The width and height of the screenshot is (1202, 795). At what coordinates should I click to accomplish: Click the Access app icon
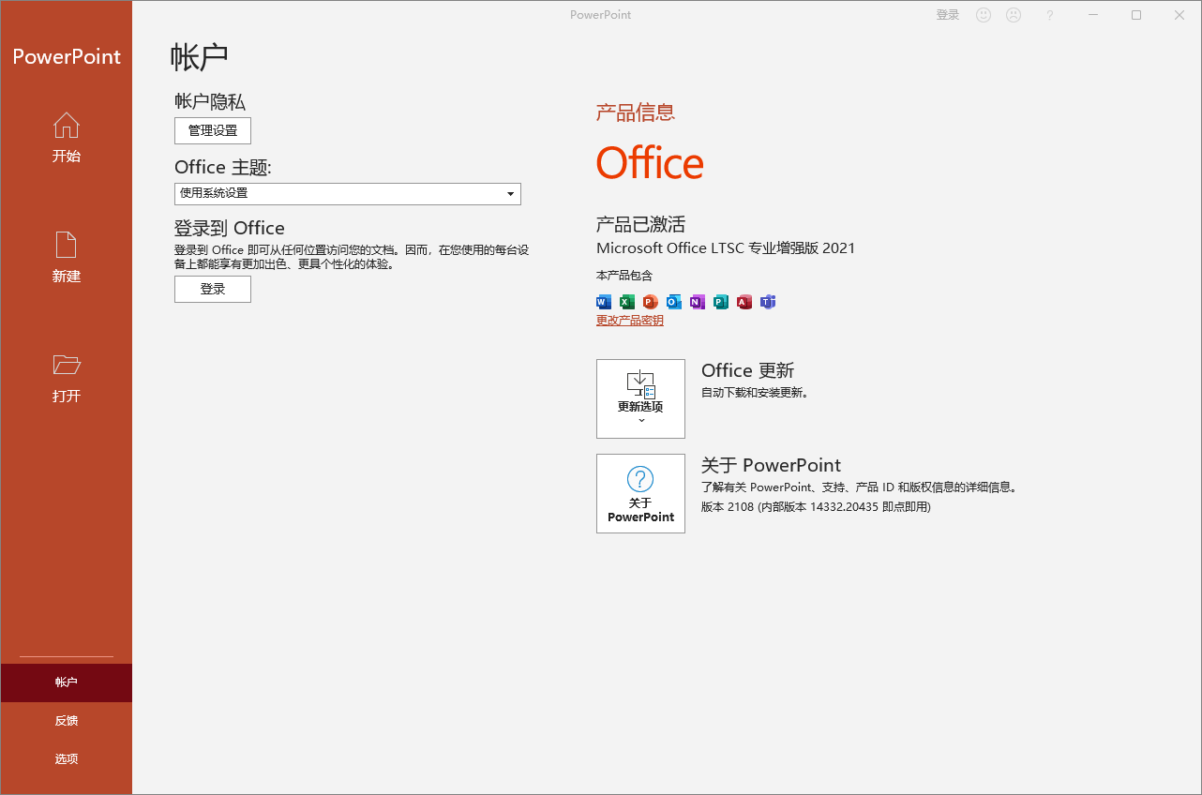click(744, 302)
